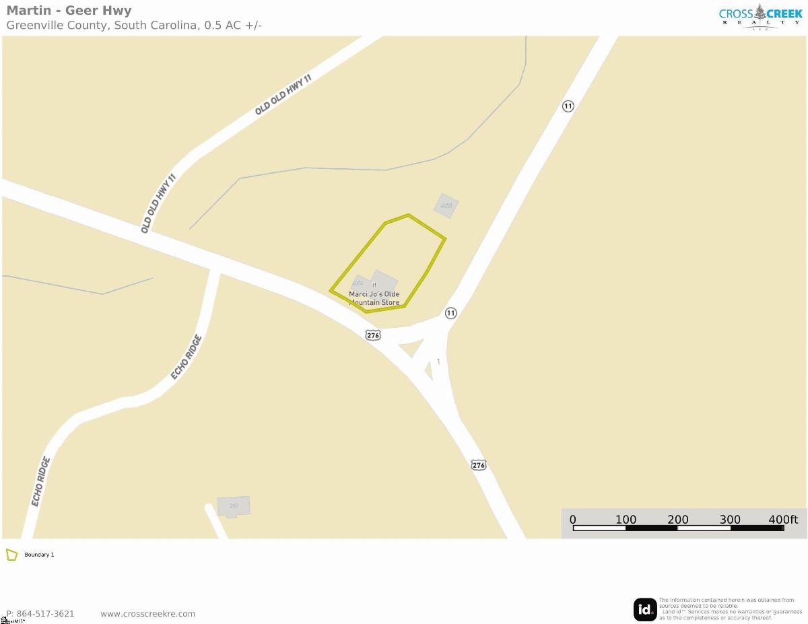Click the US 276 shield by the store
808x624 pixels.
373,335
